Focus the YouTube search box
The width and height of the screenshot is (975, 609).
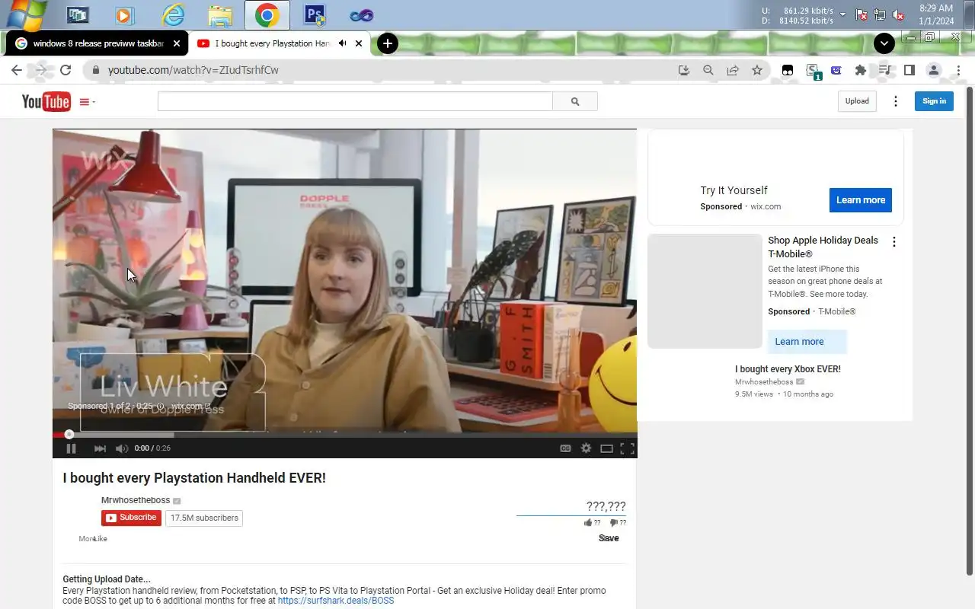(x=355, y=101)
